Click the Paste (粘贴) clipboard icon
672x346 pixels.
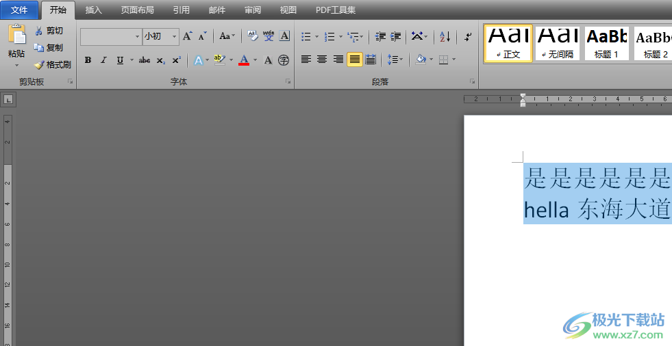click(17, 34)
